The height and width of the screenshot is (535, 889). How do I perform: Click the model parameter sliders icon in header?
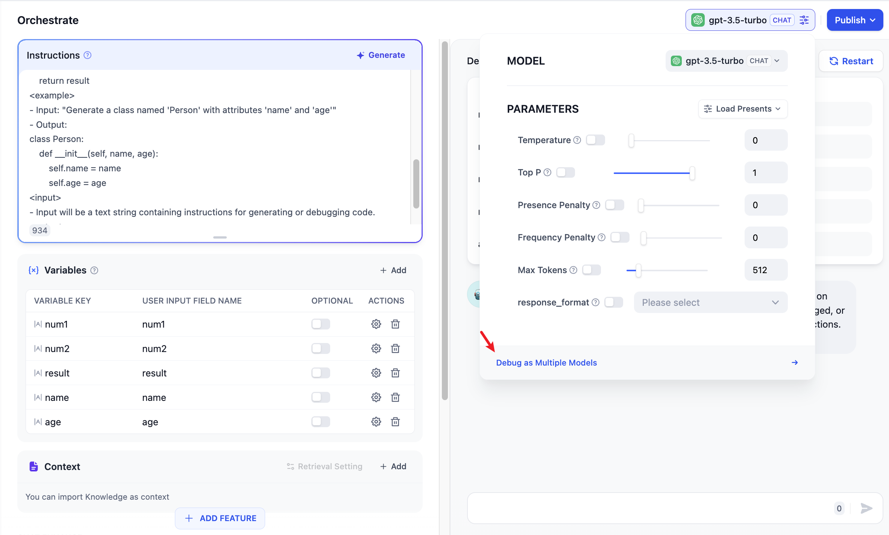[804, 20]
